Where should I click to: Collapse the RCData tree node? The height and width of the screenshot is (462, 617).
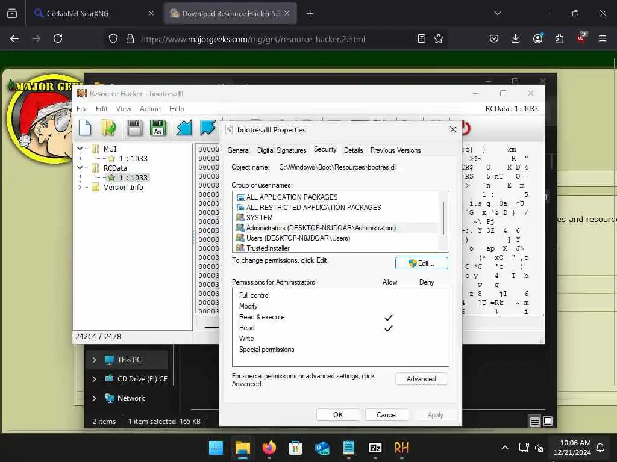coord(80,168)
